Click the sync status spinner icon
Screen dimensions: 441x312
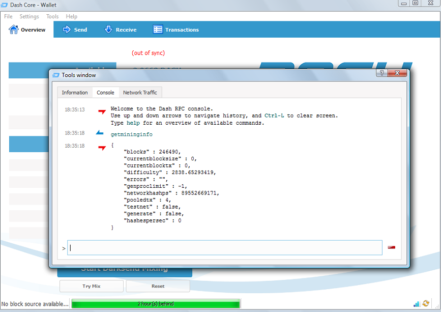point(426,303)
